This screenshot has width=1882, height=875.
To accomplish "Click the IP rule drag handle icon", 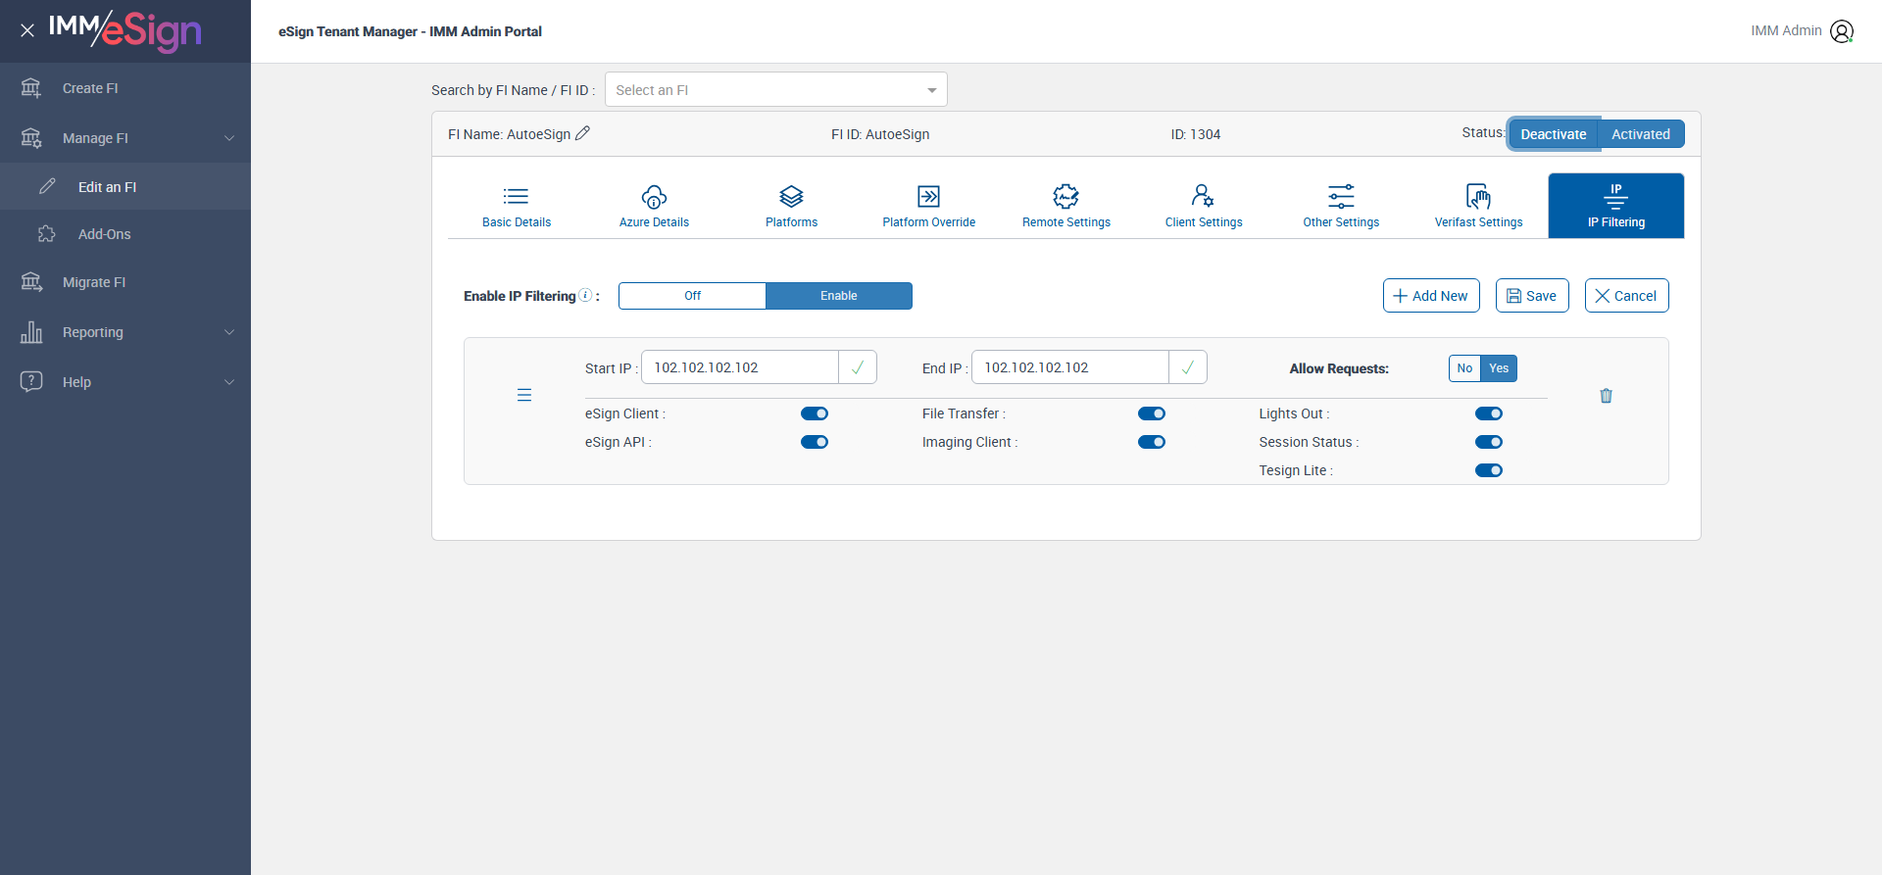I will [524, 395].
